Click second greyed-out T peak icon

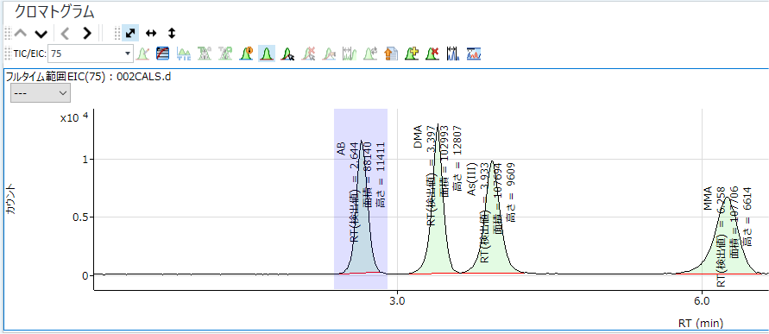point(224,54)
